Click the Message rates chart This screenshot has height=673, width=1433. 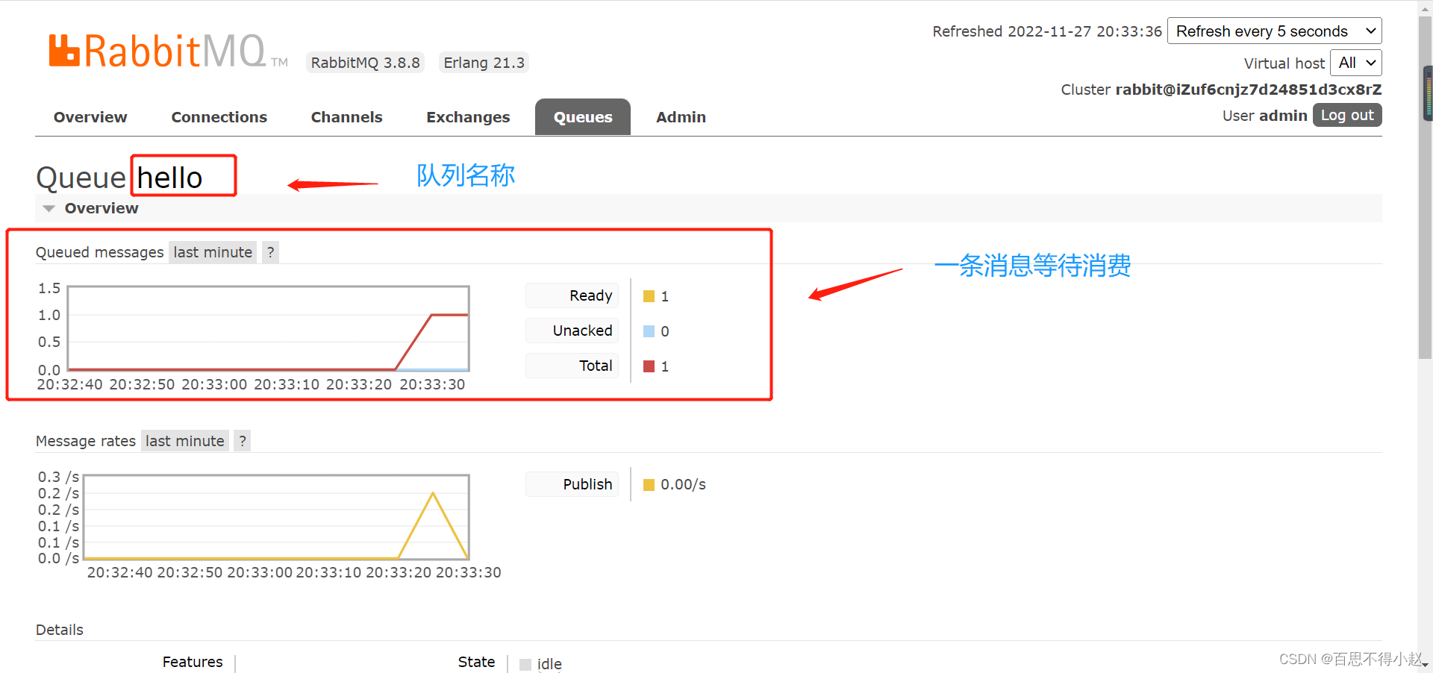276,517
